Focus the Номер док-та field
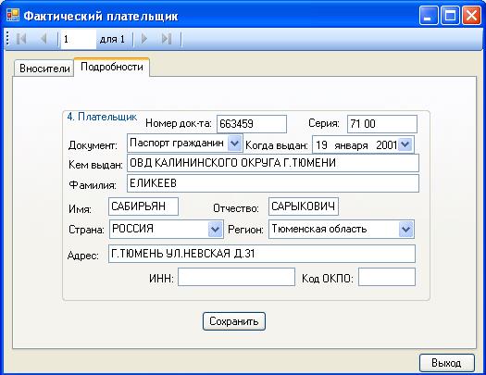This screenshot has width=486, height=375. tap(252, 124)
